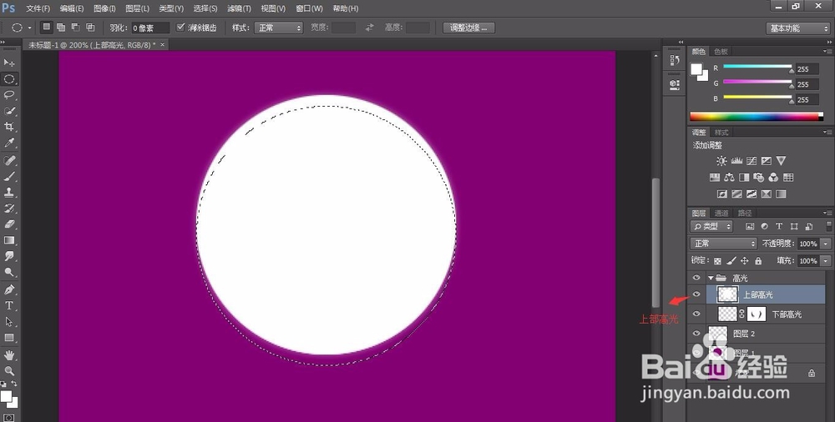Viewport: 835px width, 422px height.
Task: Open the collapsed History panel icon
Action: [x=674, y=60]
